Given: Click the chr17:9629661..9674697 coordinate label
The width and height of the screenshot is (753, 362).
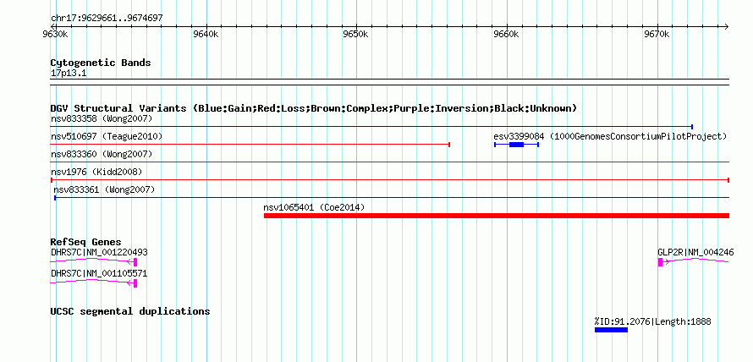Looking at the screenshot, I should [107, 19].
